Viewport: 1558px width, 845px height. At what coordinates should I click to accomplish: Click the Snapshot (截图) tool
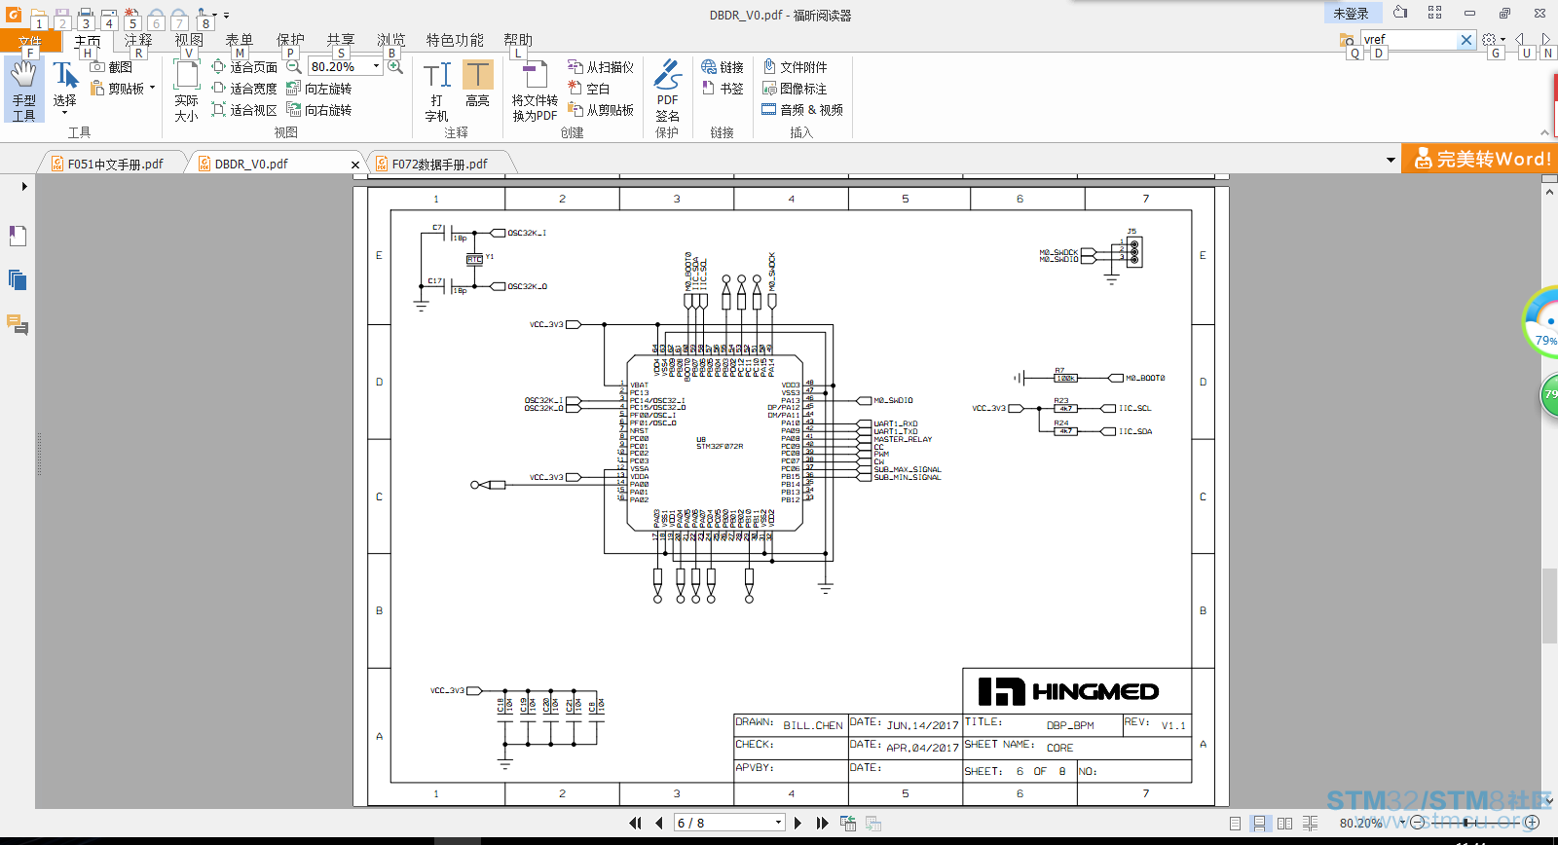[x=111, y=67]
